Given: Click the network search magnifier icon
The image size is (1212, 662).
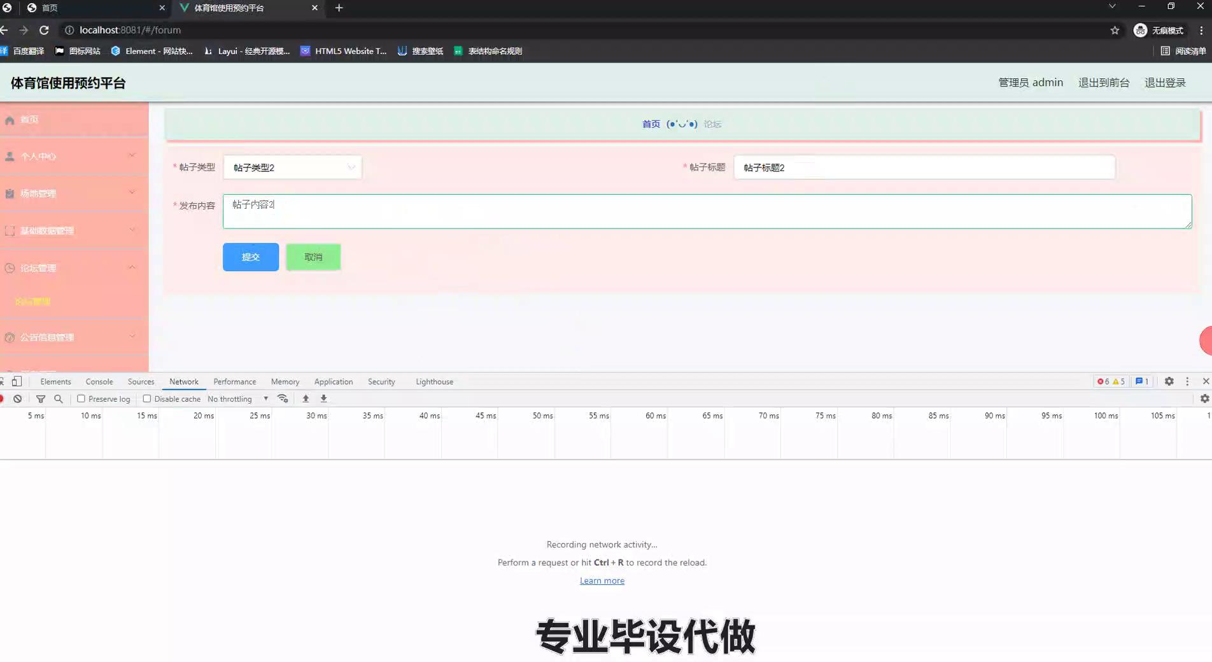Looking at the screenshot, I should tap(59, 398).
